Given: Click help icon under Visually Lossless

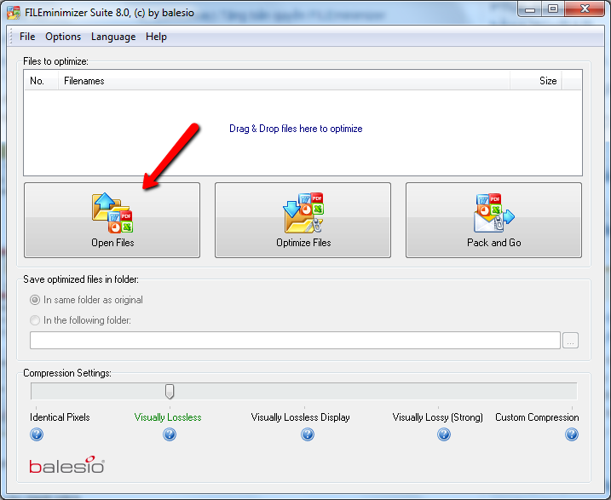Looking at the screenshot, I should pos(170,434).
